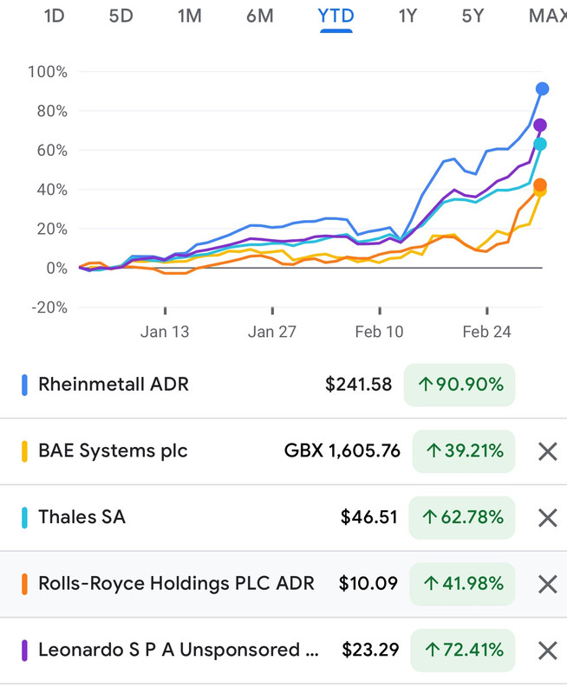Open Thales SA stock details

(x=283, y=517)
